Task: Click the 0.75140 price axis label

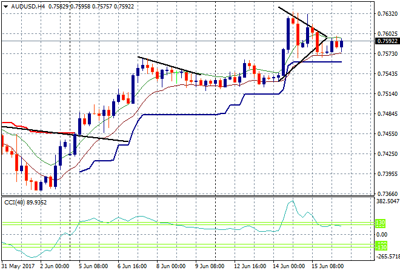Action: 387,93
